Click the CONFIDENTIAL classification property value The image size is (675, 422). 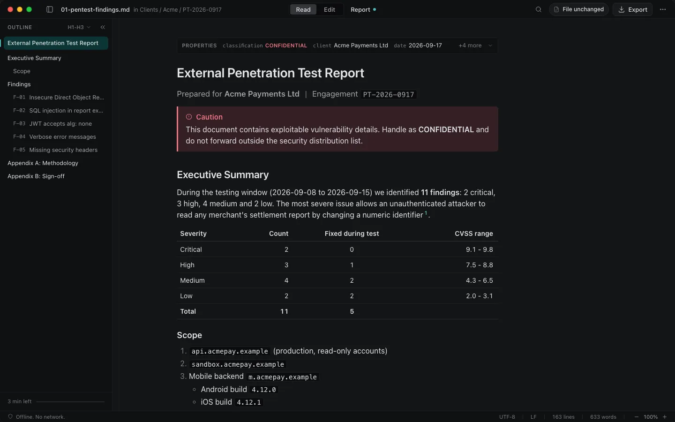coord(286,45)
